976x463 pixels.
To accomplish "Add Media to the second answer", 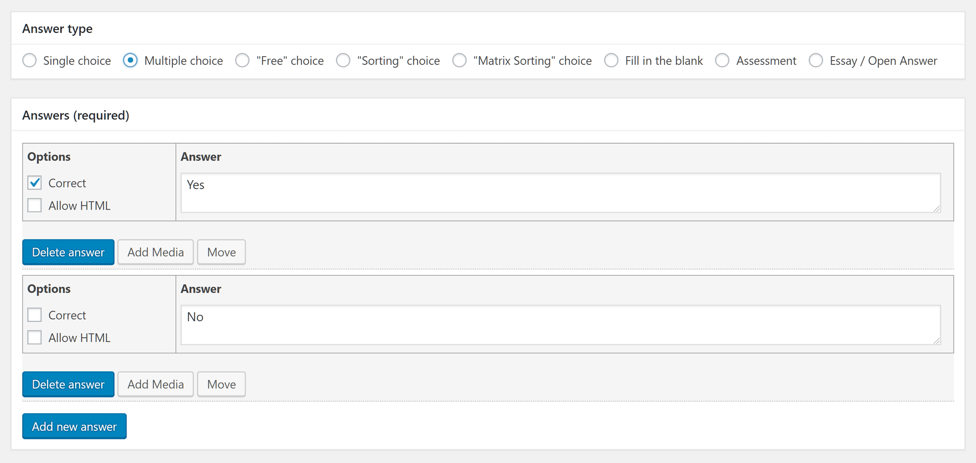I will pos(156,384).
